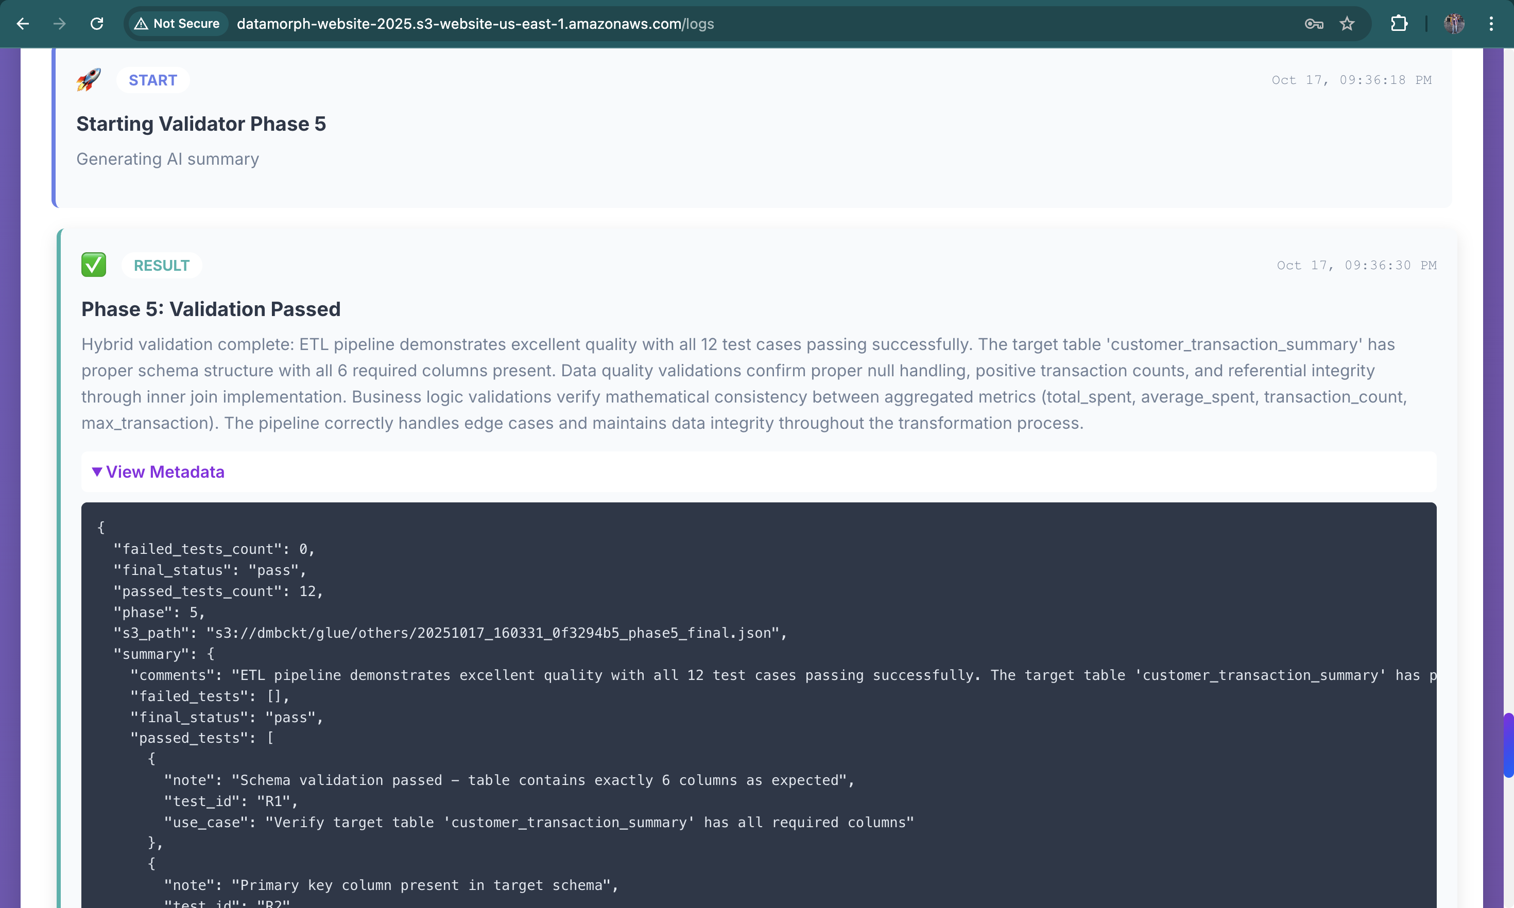This screenshot has height=908, width=1514.
Task: Click the browser forward arrow
Action: click(59, 24)
